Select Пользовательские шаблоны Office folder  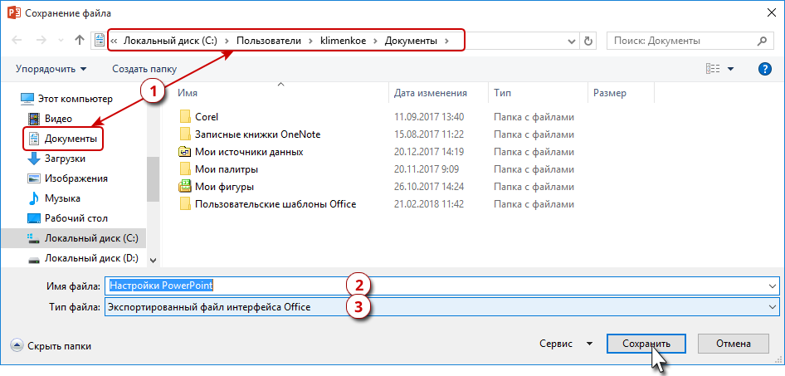(x=275, y=204)
